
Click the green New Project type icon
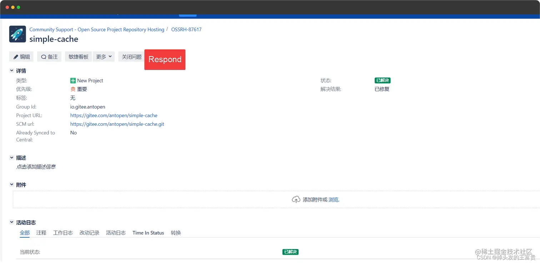[73, 81]
